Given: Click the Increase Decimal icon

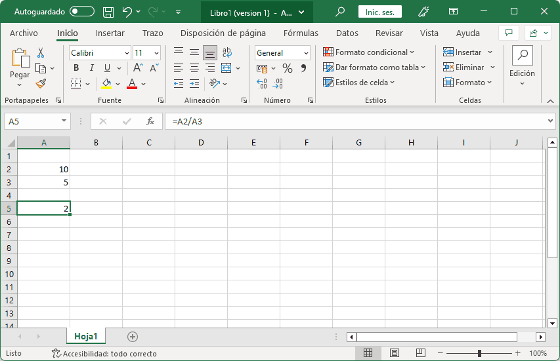Looking at the screenshot, I should 262,84.
